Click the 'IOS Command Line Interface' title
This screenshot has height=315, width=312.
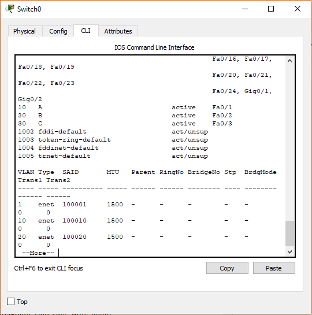click(x=154, y=47)
